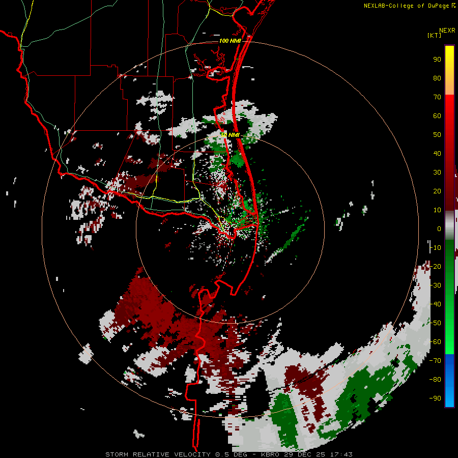Click the -90 value on the velocity scale
The height and width of the screenshot is (458, 458).
click(x=435, y=398)
